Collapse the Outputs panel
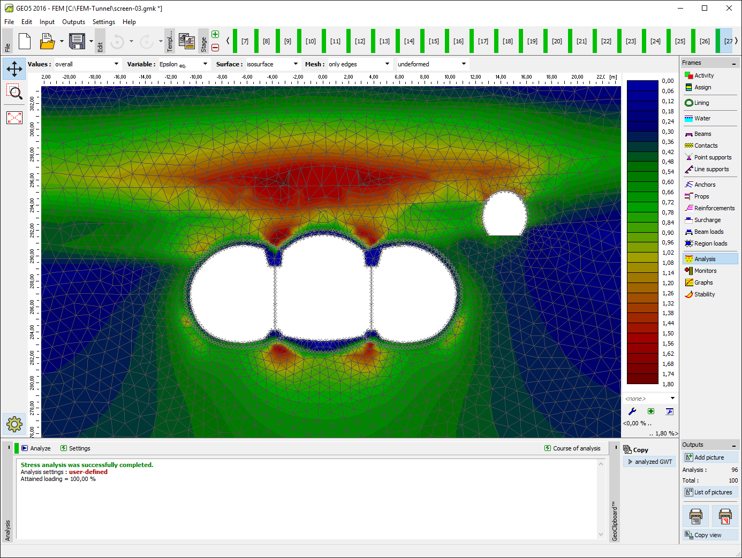 pos(733,446)
